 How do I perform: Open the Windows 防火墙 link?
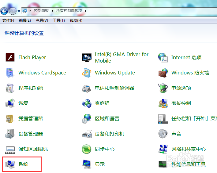(x=190, y=73)
